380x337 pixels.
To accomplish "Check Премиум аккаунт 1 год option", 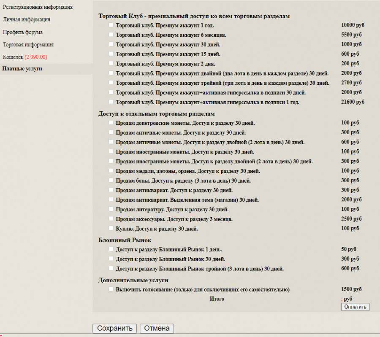I will pyautogui.click(x=111, y=25).
